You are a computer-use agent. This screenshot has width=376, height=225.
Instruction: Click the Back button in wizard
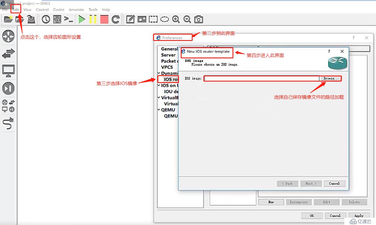(x=288, y=183)
